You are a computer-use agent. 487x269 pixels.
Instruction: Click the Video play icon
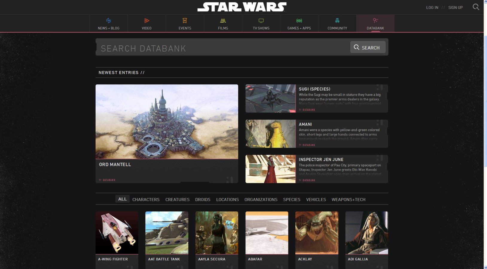pos(146,21)
